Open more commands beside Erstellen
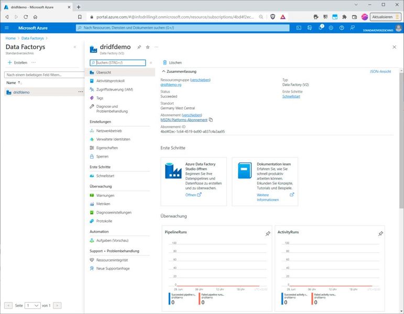The width and height of the screenshot is (404, 314). pyautogui.click(x=34, y=62)
